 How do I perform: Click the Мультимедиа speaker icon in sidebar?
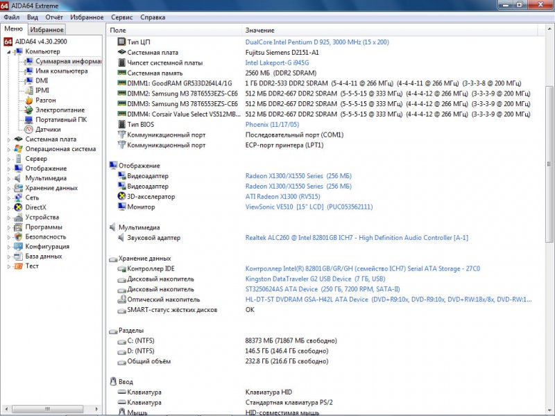point(19,178)
